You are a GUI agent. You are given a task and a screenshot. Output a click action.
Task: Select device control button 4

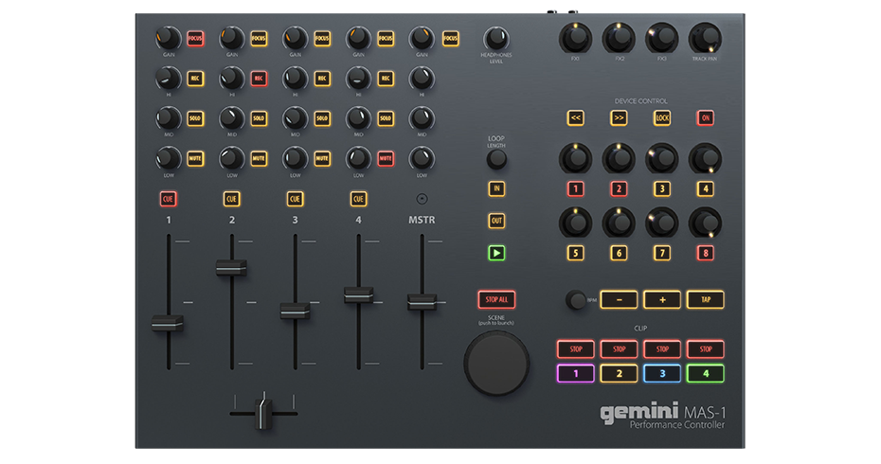706,188
